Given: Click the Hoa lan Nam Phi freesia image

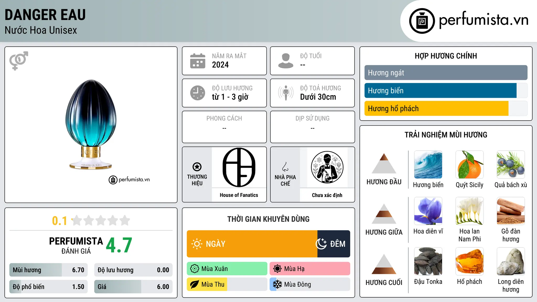Looking at the screenshot, I should point(470,211).
